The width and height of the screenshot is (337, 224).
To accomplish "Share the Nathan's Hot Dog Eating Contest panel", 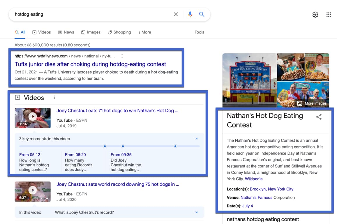I will point(319,117).
